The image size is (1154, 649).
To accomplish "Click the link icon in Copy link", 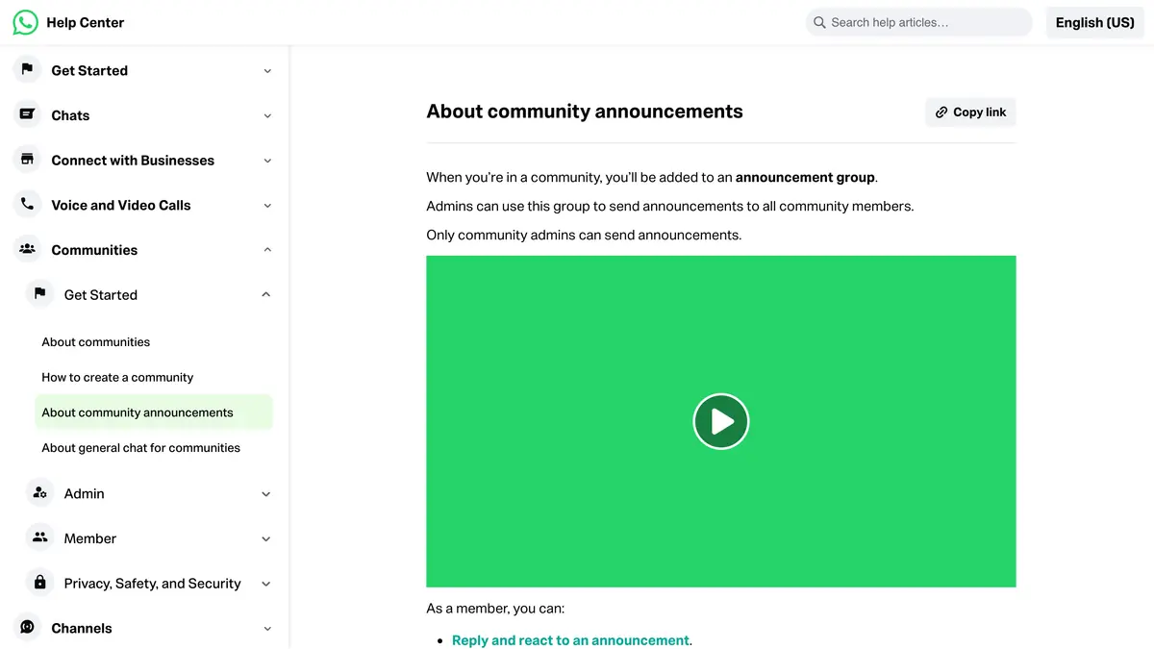I will click(941, 112).
